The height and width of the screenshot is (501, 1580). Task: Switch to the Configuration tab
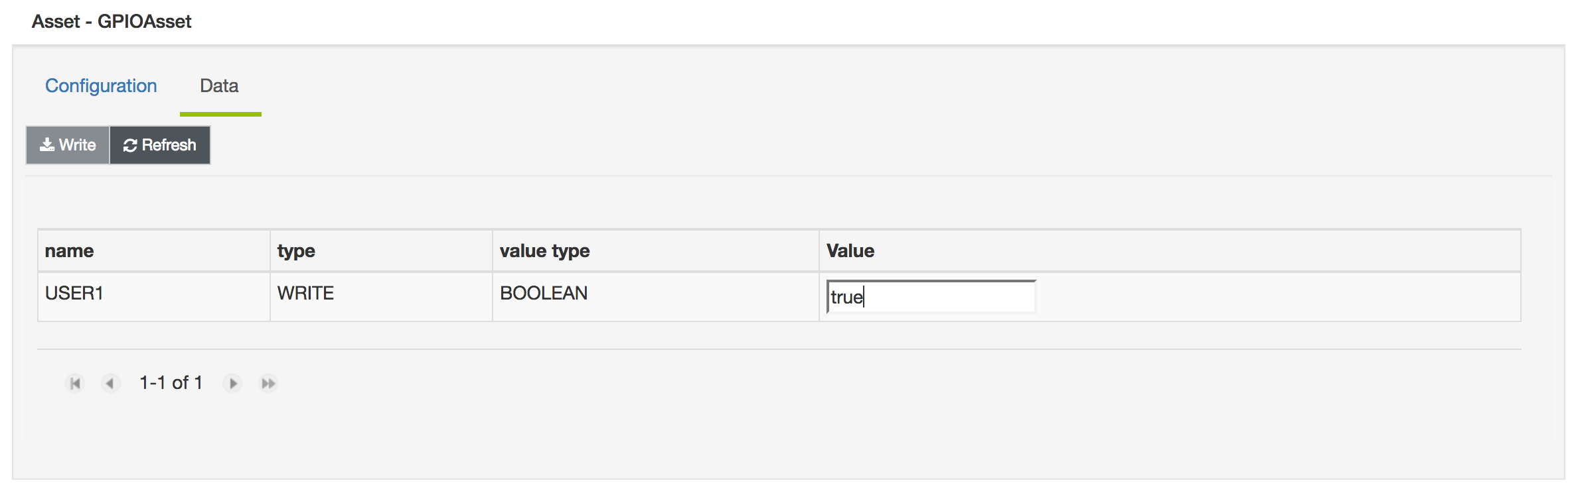[101, 86]
